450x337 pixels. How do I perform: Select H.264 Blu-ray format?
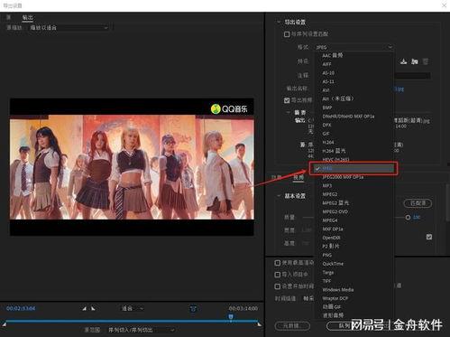[x=334, y=151]
